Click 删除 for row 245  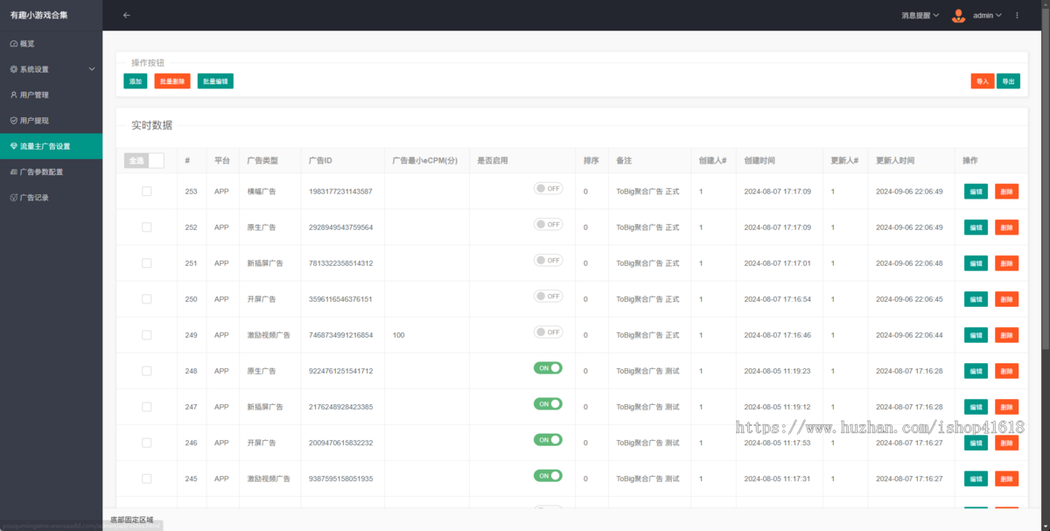[1007, 479]
